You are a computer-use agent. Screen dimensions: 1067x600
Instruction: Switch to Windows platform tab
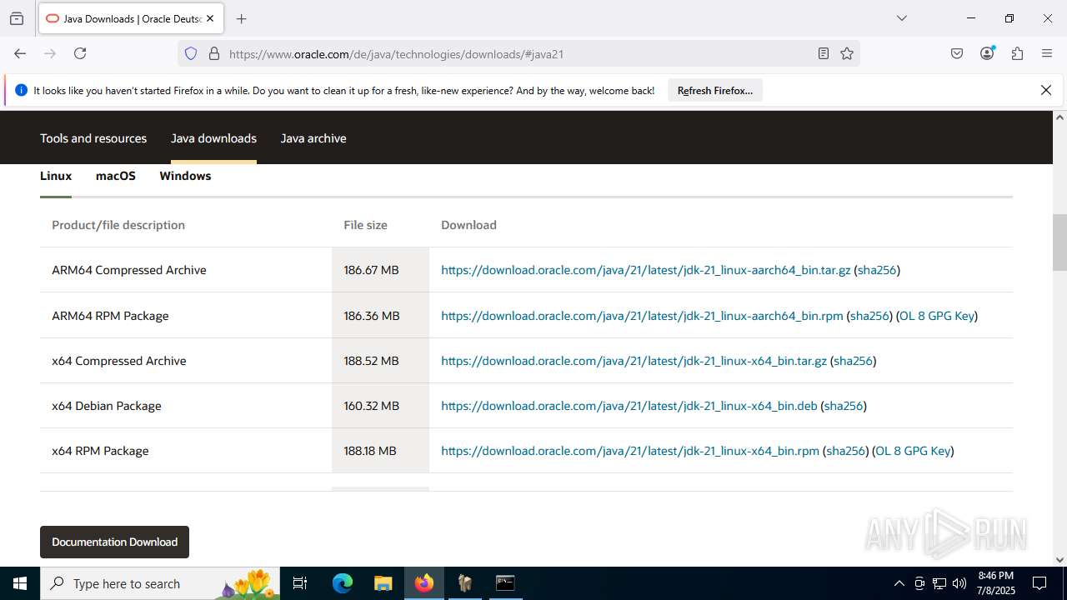pos(185,176)
